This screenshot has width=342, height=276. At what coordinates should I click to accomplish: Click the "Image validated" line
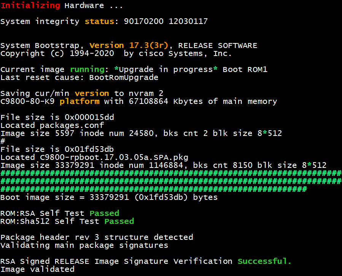pyautogui.click(x=37, y=269)
